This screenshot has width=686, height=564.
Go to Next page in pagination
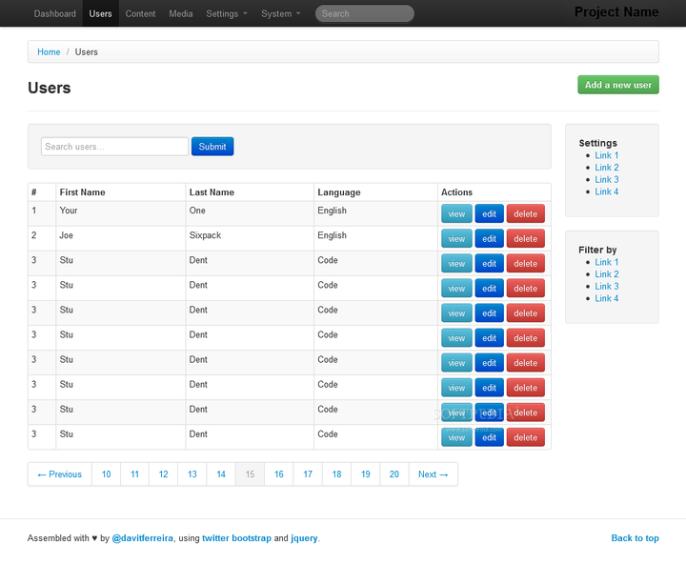click(x=433, y=474)
